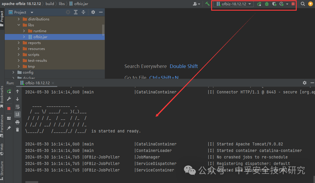Toggle scroll to end in console

(17, 114)
